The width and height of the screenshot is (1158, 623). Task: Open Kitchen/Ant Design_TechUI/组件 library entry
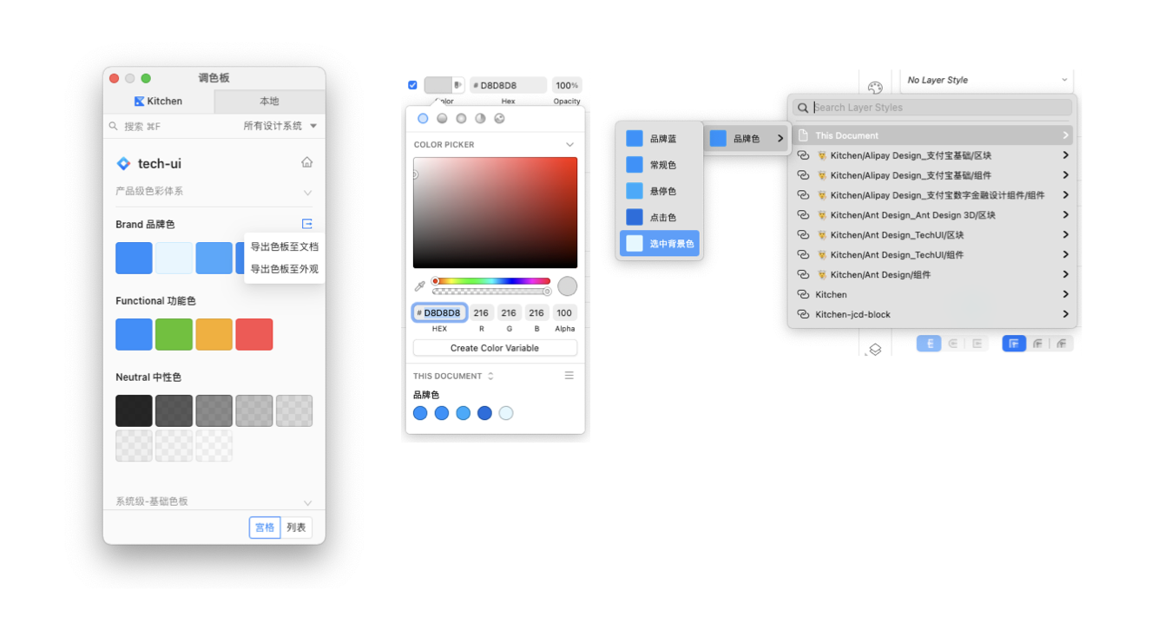pos(932,254)
